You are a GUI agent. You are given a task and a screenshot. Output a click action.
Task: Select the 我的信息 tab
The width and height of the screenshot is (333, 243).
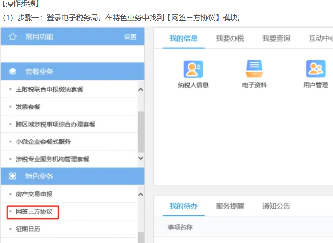coord(183,38)
